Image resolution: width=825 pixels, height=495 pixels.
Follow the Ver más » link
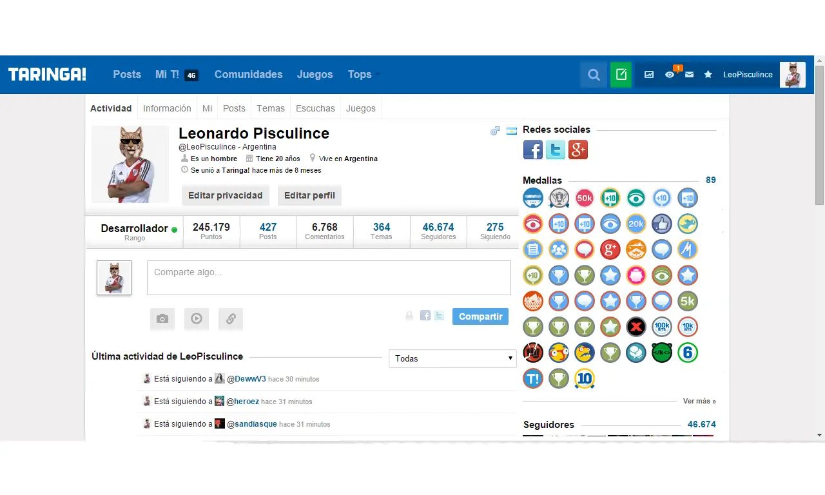pos(699,401)
